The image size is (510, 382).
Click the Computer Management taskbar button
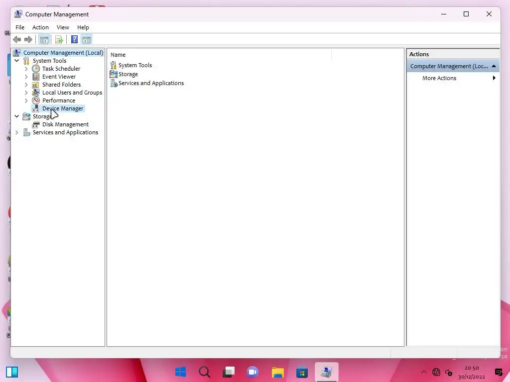[327, 372]
